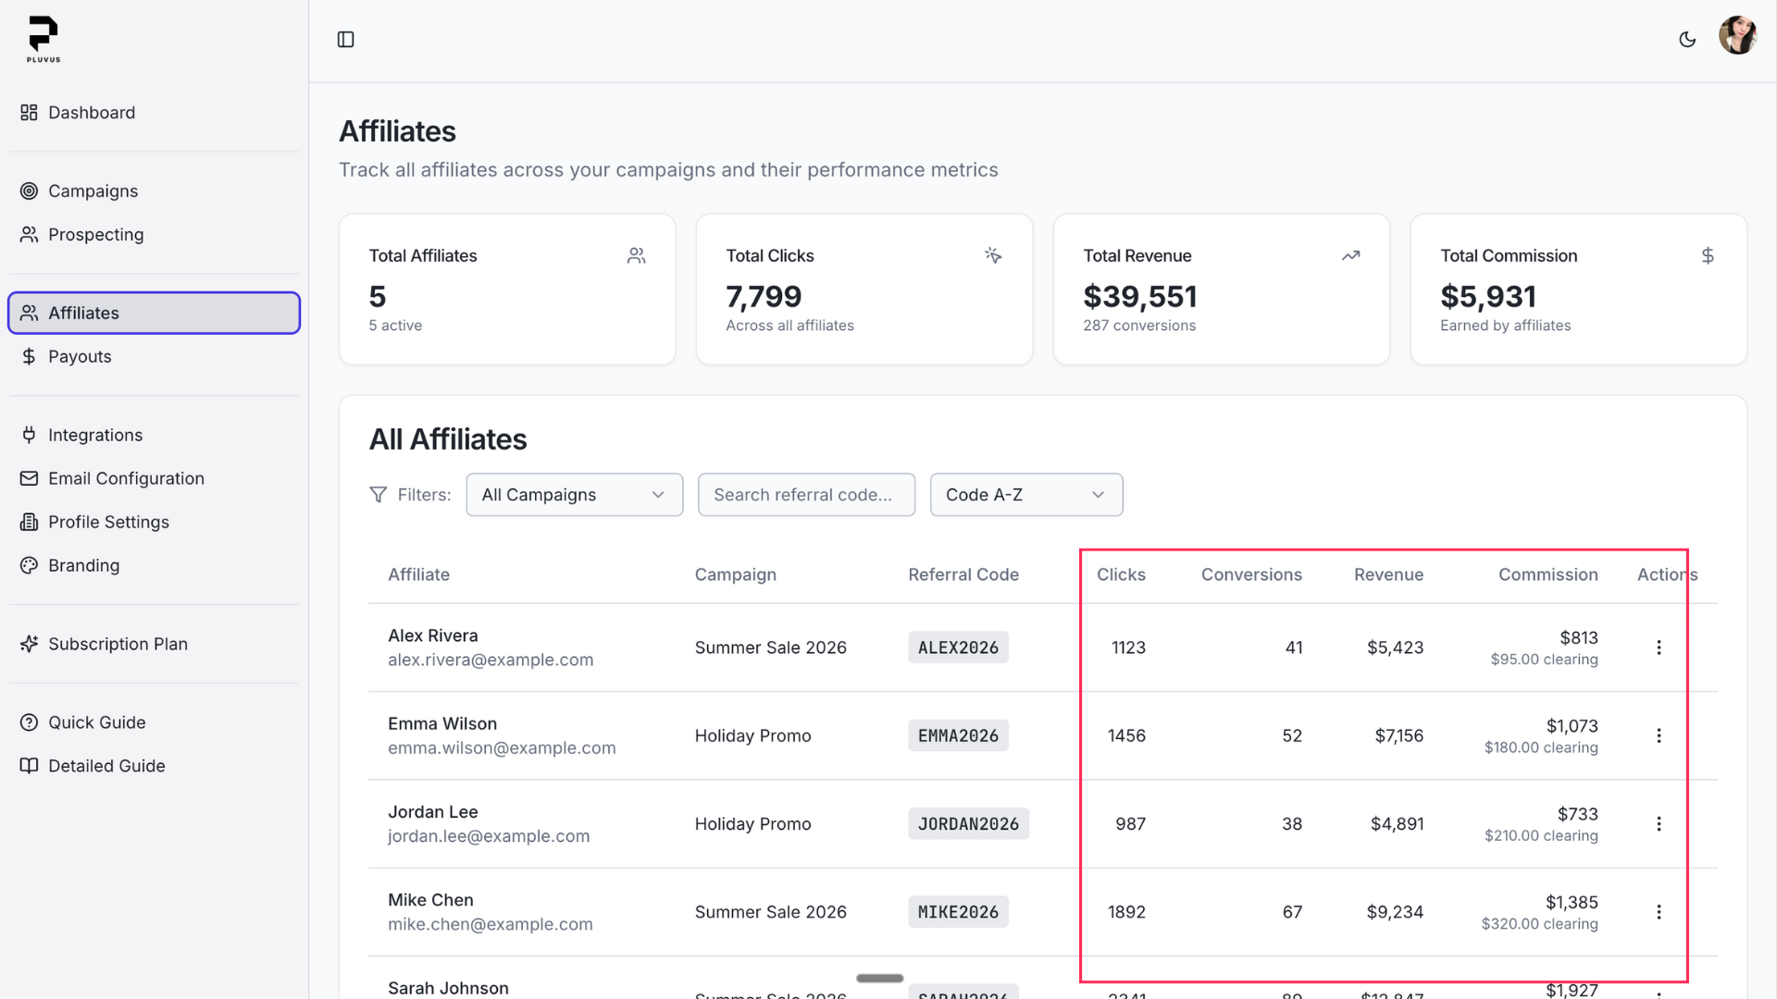The height and width of the screenshot is (999, 1777).
Task: Open actions menu for Mike Chen
Action: click(1659, 913)
